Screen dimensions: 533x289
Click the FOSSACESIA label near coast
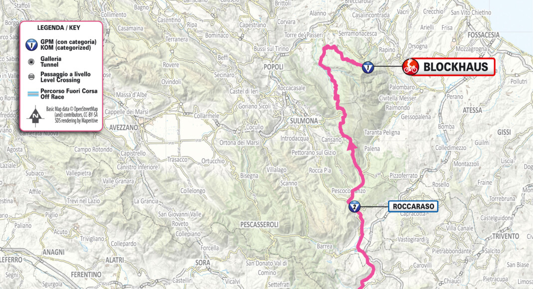[x=484, y=35]
